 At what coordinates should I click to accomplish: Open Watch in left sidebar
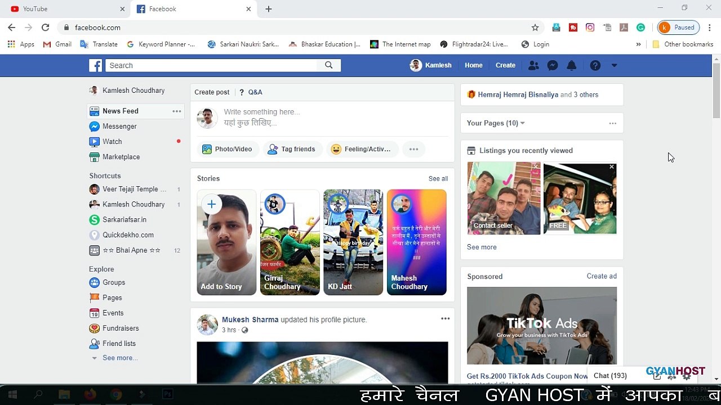112,142
